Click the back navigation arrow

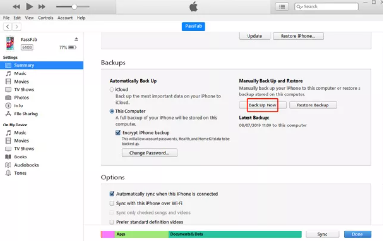pyautogui.click(x=8, y=27)
